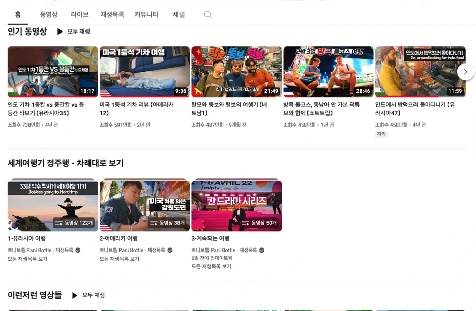Click 모든 재생목록 보기 under 3-계속되는 여행
Screen dimensions: 476x311
point(211,266)
